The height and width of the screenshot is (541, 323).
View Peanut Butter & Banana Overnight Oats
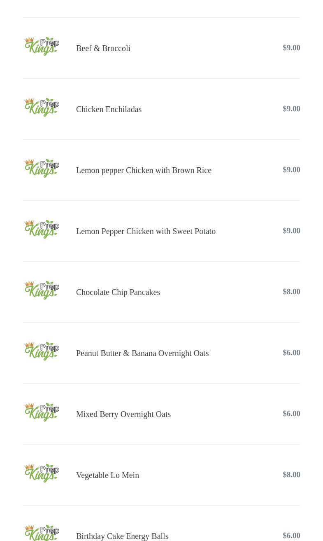pyautogui.click(x=142, y=353)
